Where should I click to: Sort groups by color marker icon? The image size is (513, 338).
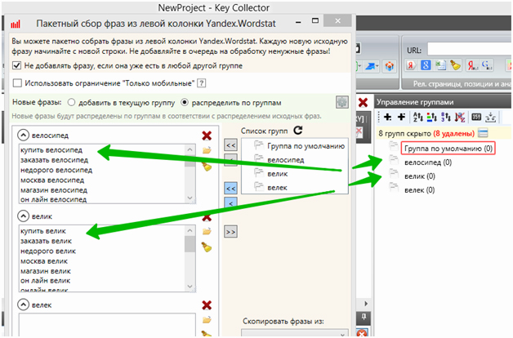(x=432, y=117)
